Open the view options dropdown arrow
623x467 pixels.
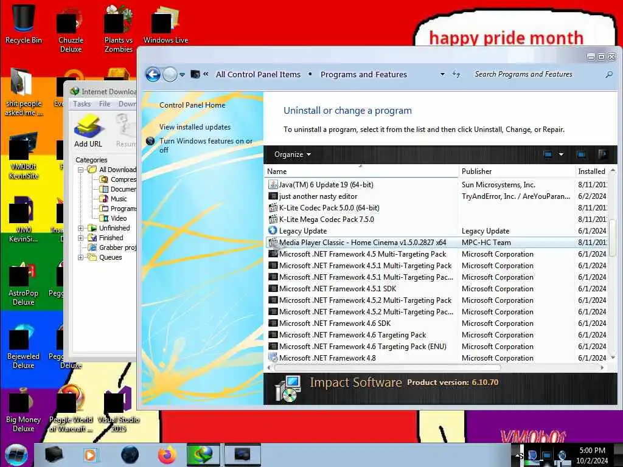[561, 154]
